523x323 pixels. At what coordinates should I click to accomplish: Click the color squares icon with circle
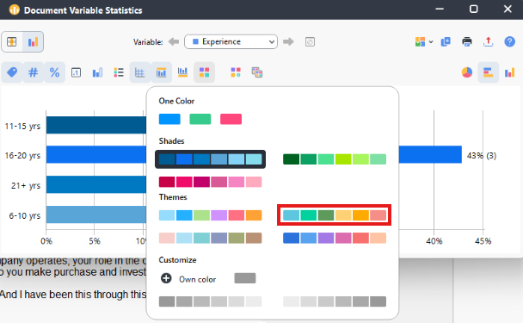pos(236,72)
